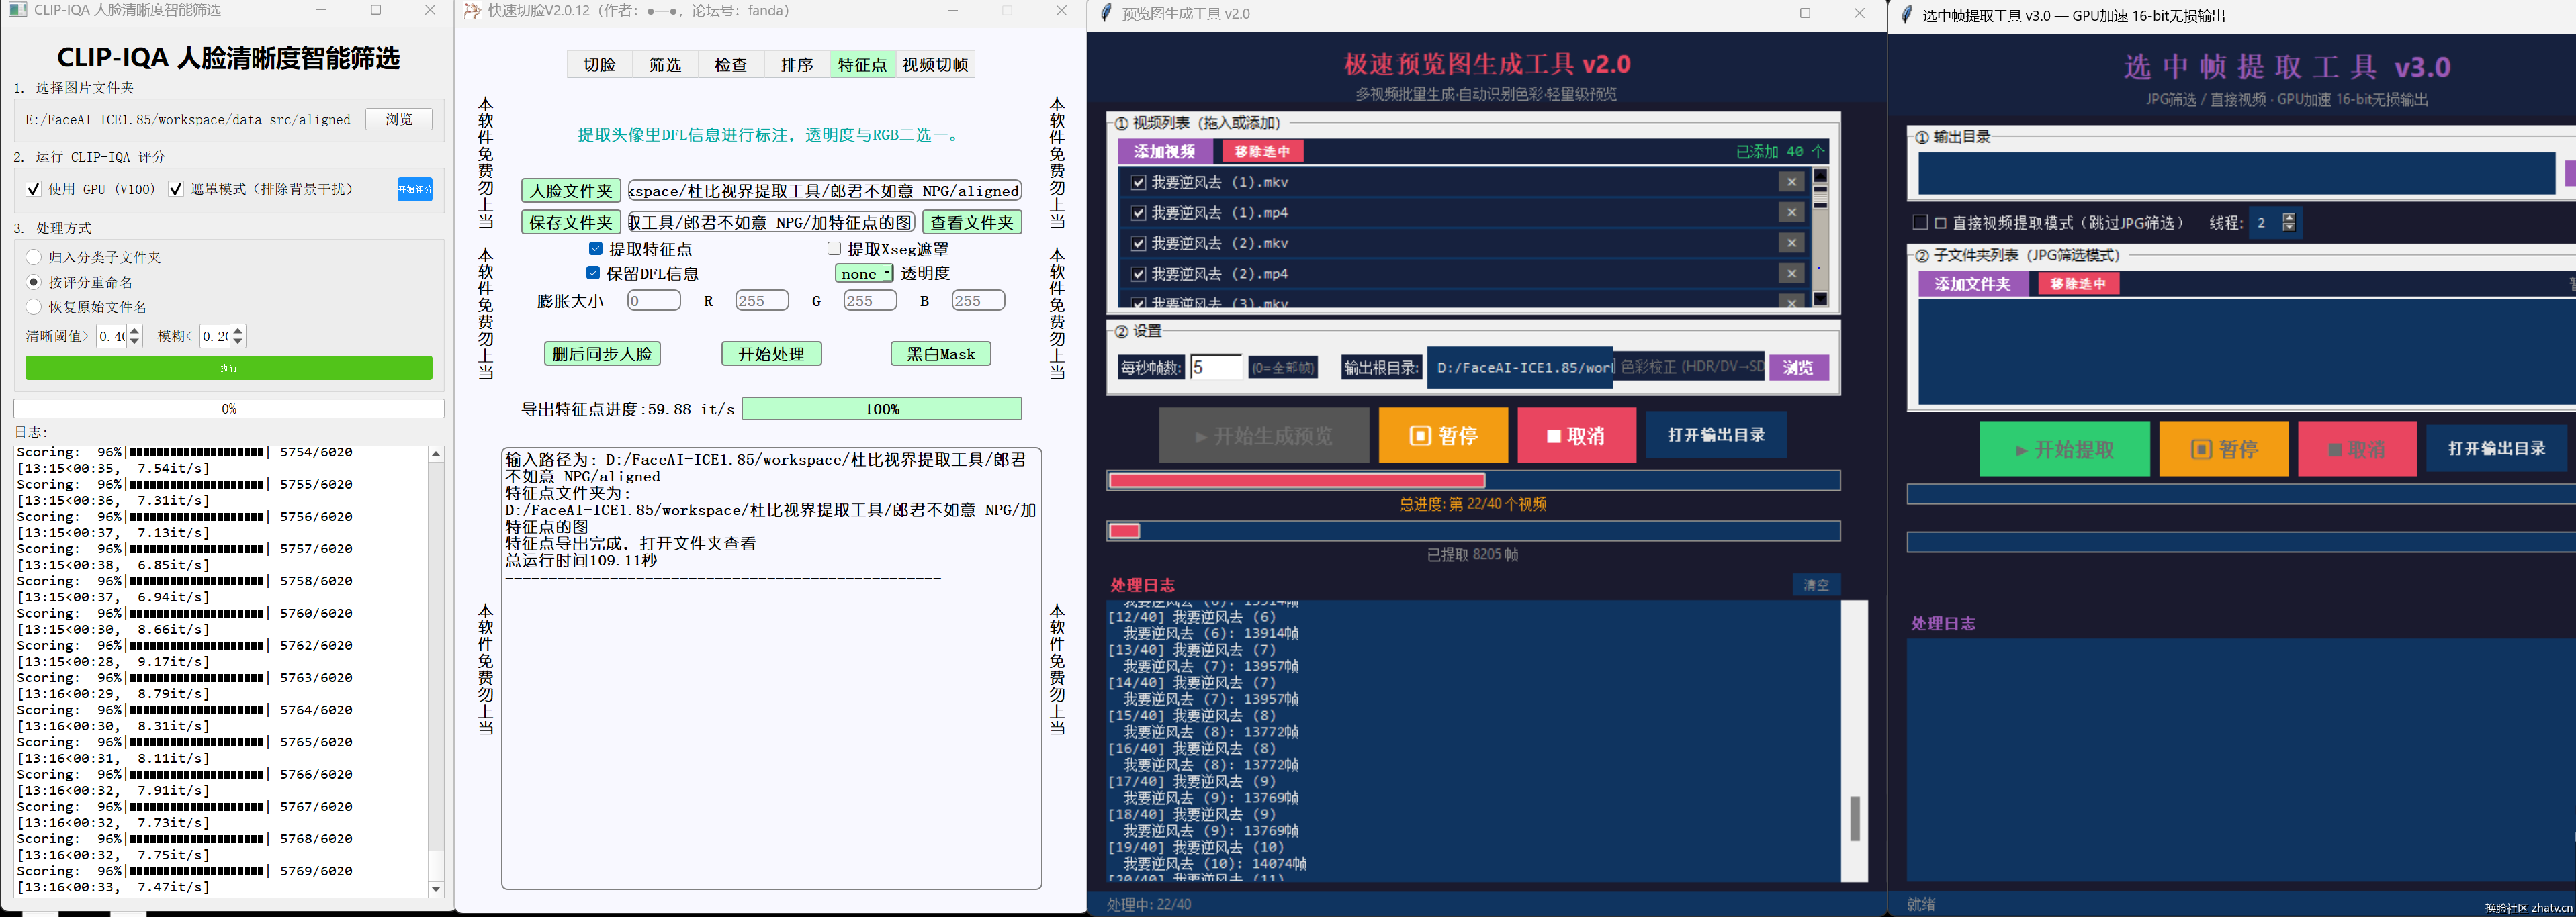
Task: Click the feather icon of 选中帧提取工具 window
Action: [x=1905, y=15]
